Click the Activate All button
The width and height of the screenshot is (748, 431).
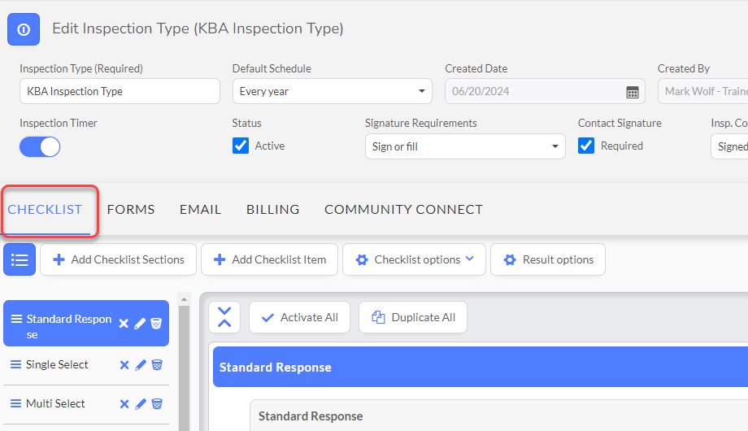(x=299, y=317)
